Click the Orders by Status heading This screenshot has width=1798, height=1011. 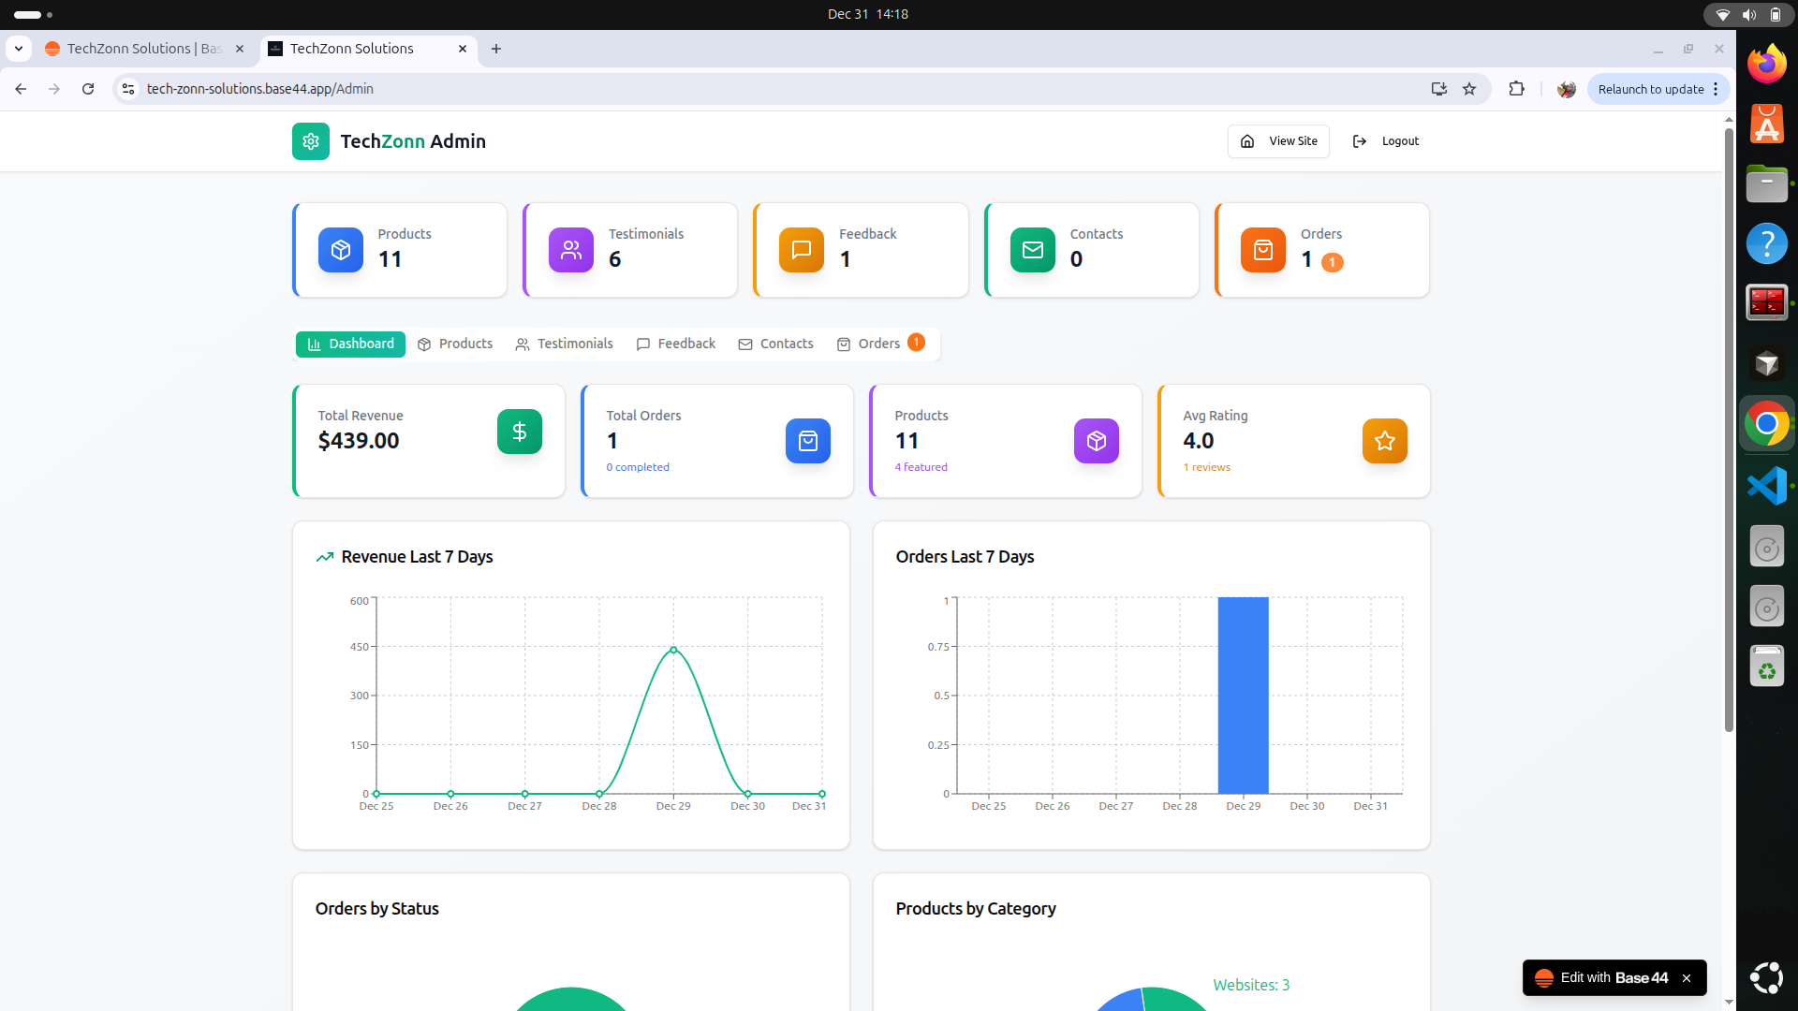(x=376, y=909)
